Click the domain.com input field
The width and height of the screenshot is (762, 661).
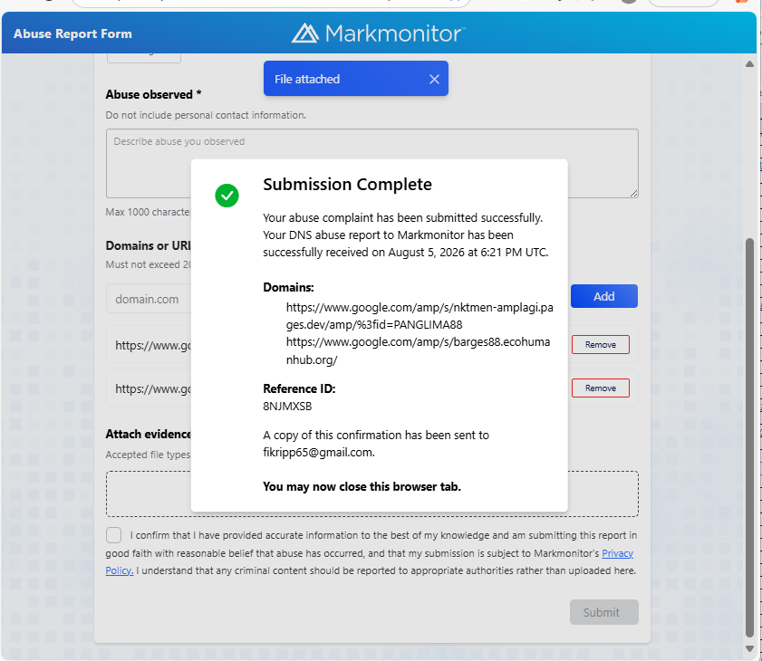[149, 299]
